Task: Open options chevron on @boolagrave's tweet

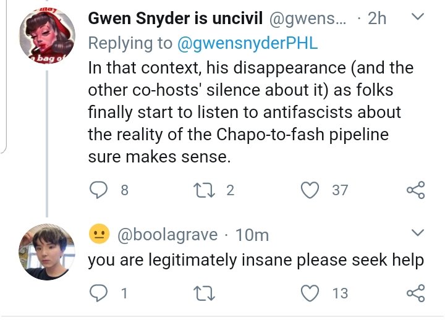Action: 418,233
